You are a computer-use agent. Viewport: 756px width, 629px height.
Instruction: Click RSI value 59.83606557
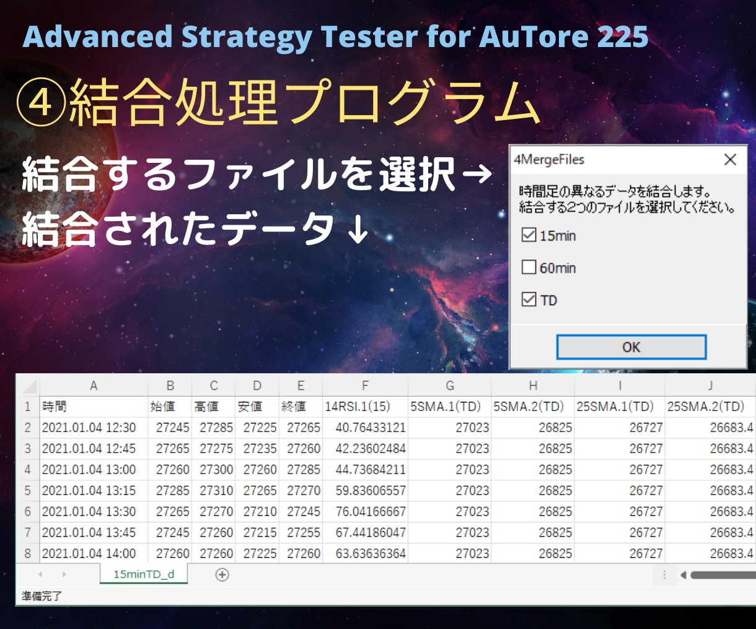(x=365, y=490)
